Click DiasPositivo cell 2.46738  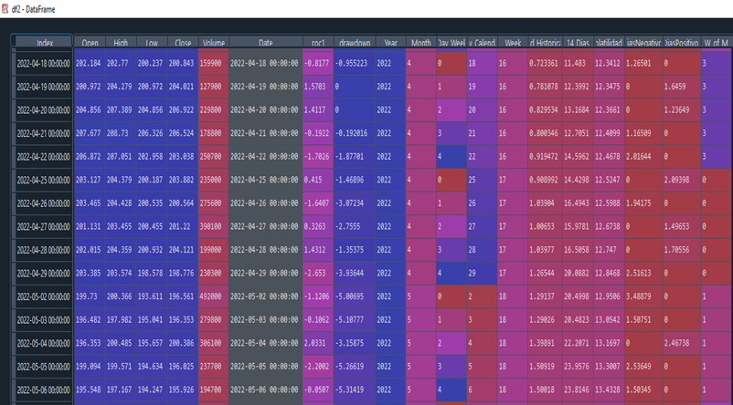coord(682,343)
